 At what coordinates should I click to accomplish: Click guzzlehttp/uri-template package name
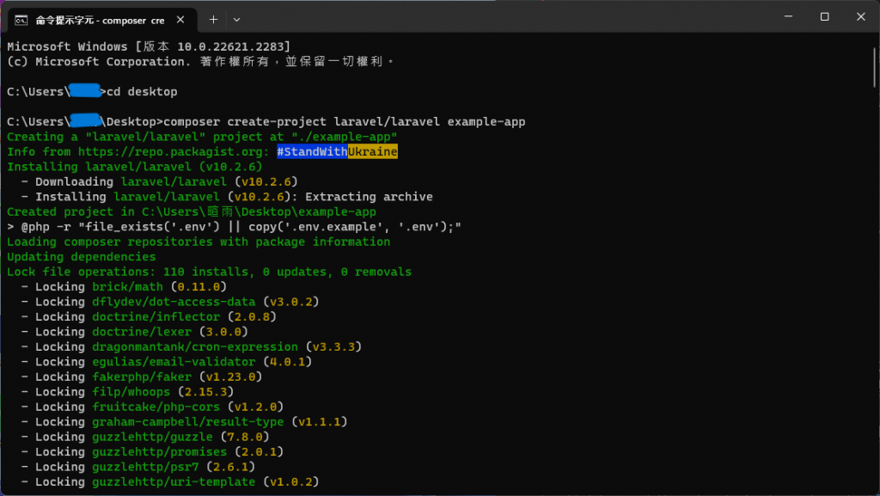[x=174, y=482]
